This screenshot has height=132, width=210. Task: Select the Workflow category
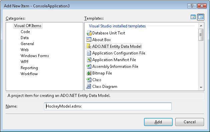point(29,74)
